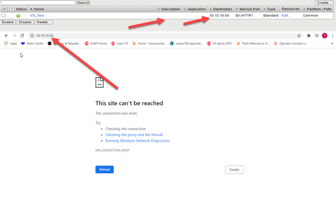Open the extensions puzzle icon
This screenshot has width=336, height=202.
[309, 35]
